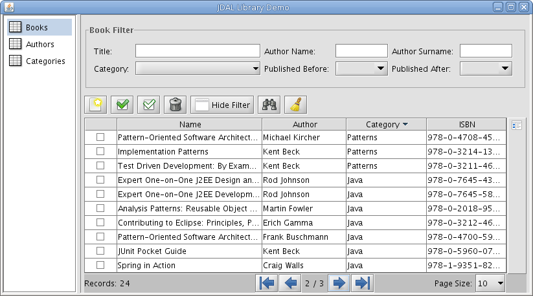This screenshot has width=533, height=296.
Task: Check the box for Implementation Patterns
Action: 100,151
